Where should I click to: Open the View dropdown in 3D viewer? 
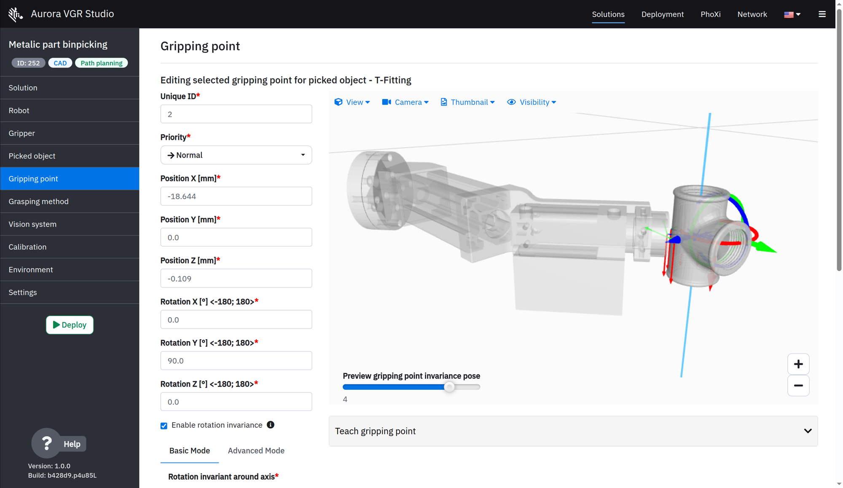point(352,102)
